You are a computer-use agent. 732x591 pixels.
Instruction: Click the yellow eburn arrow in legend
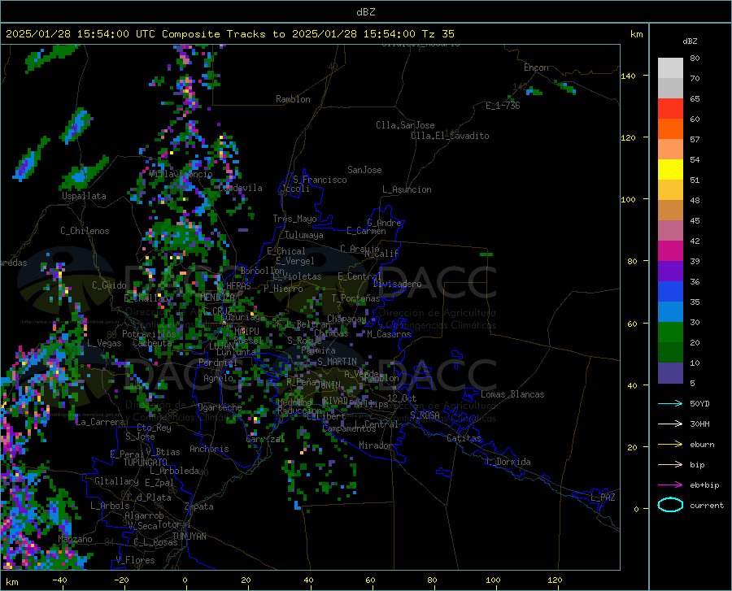point(670,445)
